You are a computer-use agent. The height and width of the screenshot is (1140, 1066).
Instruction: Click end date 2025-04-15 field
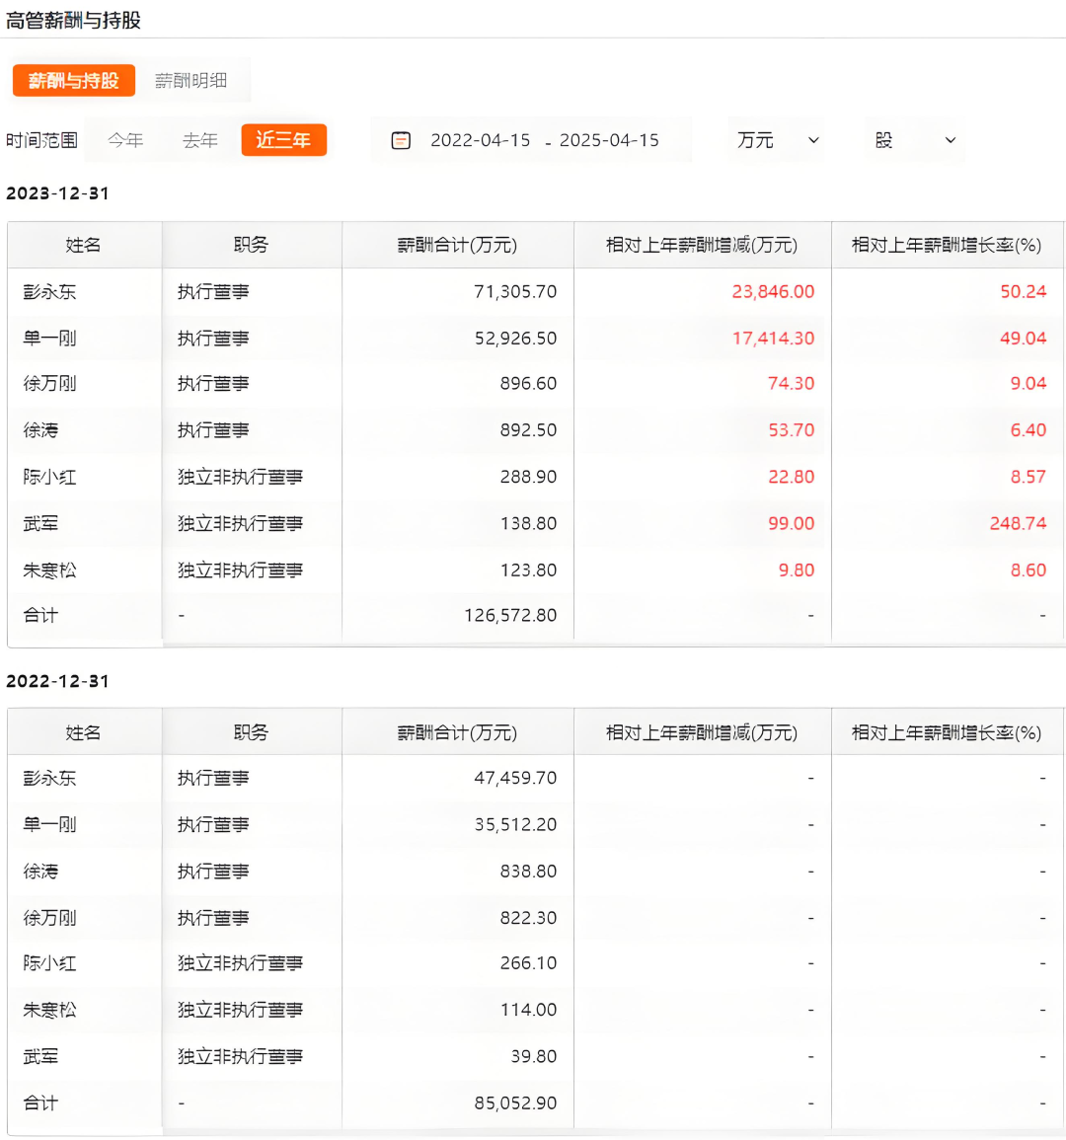click(x=609, y=140)
